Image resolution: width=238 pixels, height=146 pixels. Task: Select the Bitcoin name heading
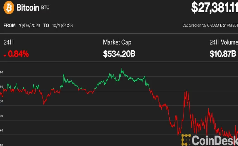pos(28,7)
